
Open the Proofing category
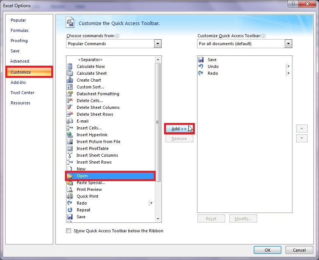click(19, 41)
